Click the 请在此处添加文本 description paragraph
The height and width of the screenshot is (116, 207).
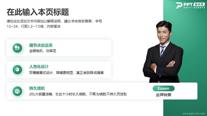click(x=54, y=24)
